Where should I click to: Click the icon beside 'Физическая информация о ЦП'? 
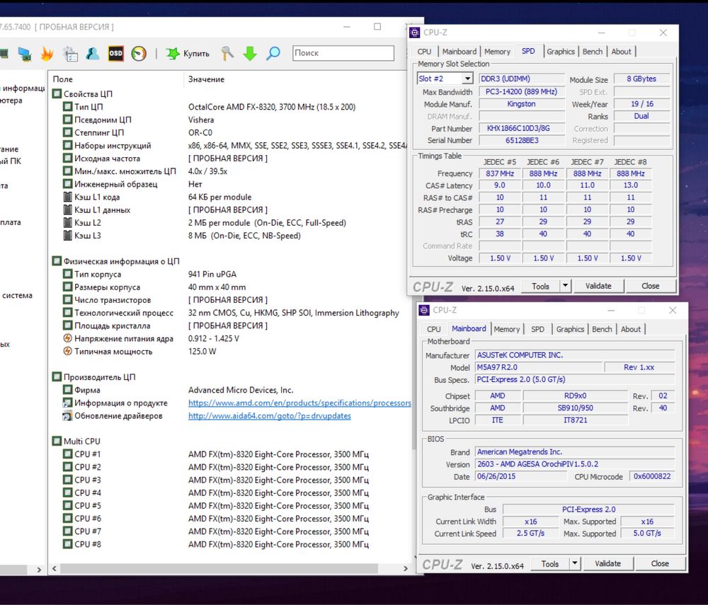(57, 261)
